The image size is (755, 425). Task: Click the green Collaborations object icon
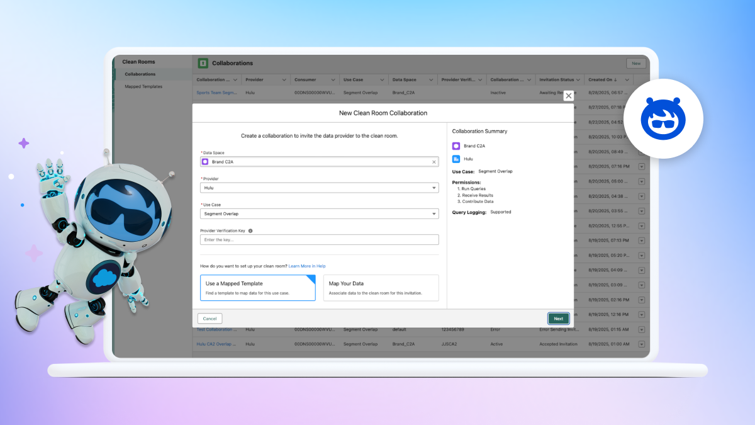point(202,63)
